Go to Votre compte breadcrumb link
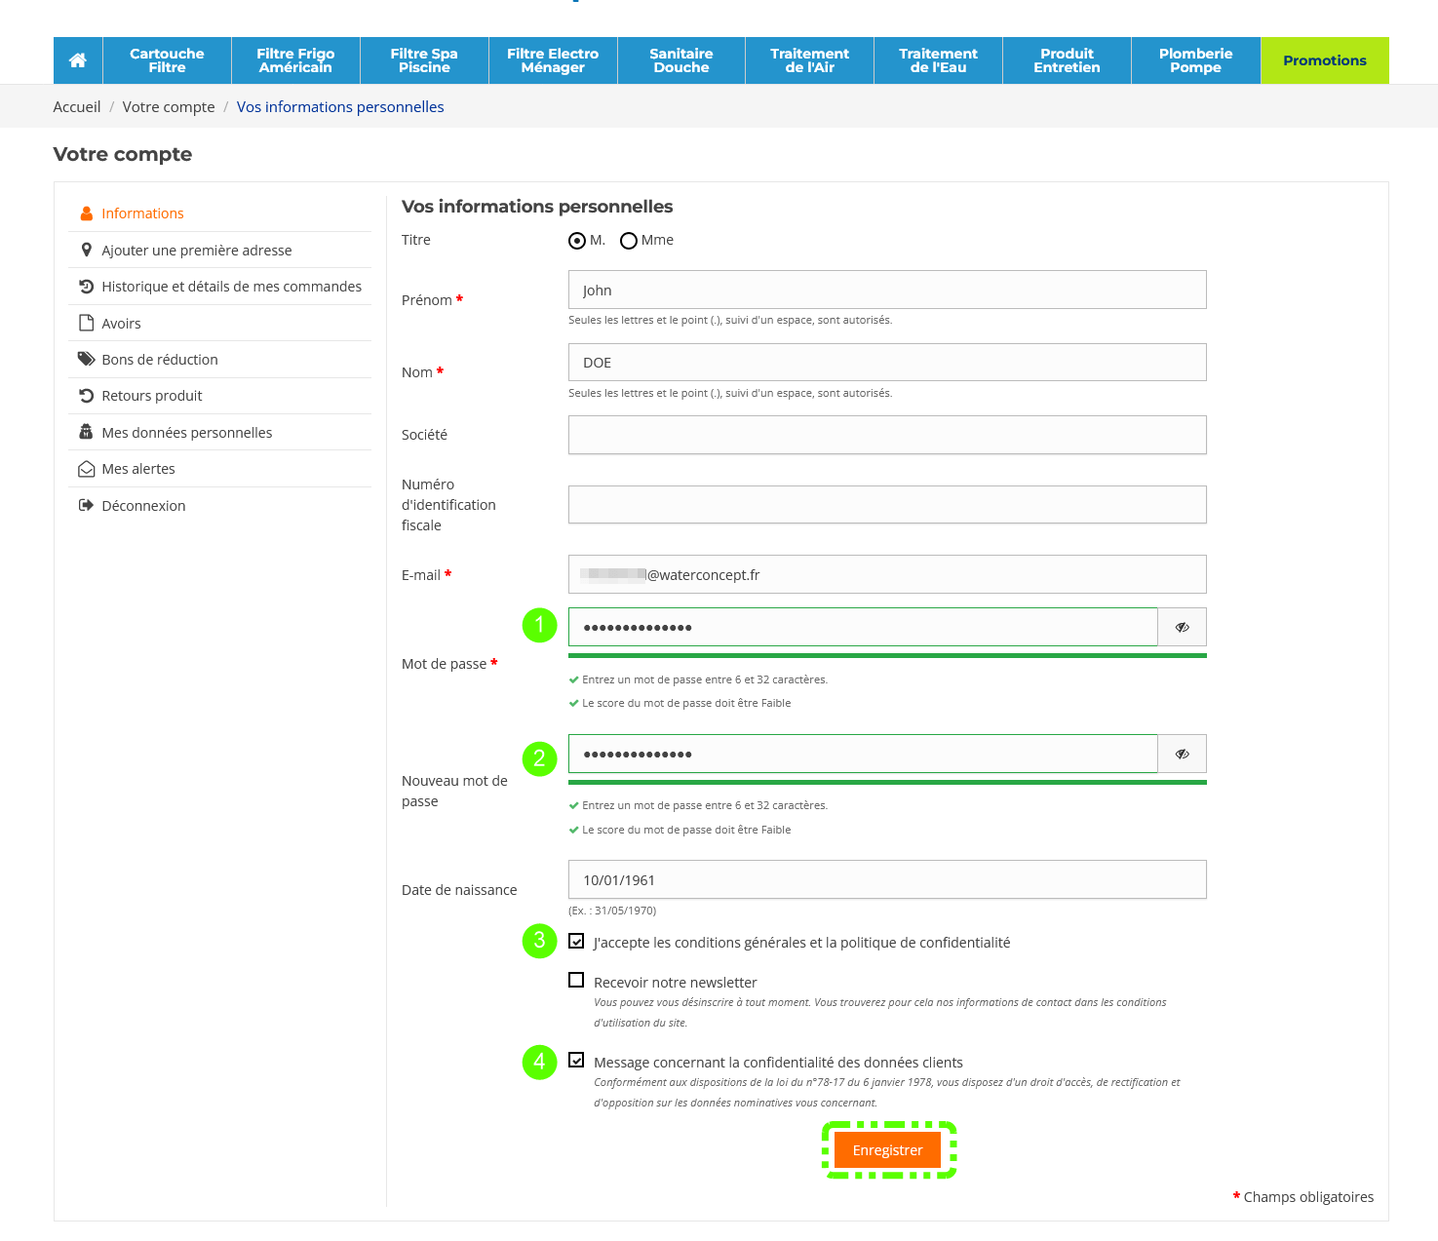1438x1241 pixels. (169, 107)
